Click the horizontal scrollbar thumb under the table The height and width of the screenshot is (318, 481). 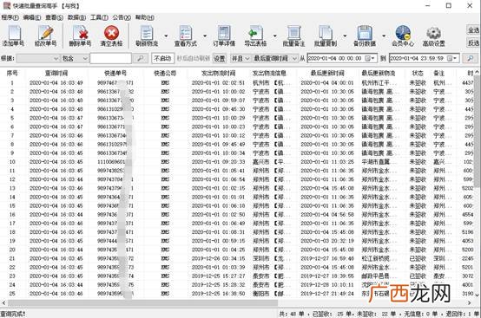click(142, 303)
